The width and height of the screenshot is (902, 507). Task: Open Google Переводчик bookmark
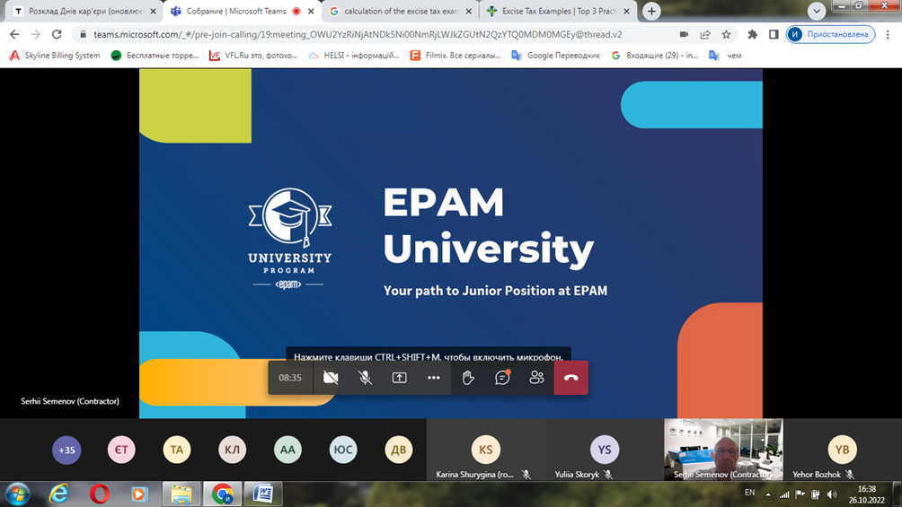click(x=556, y=55)
